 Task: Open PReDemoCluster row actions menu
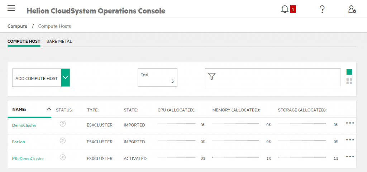pos(350,157)
